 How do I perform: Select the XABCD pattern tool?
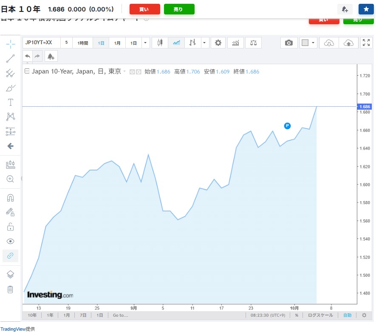coord(11,117)
